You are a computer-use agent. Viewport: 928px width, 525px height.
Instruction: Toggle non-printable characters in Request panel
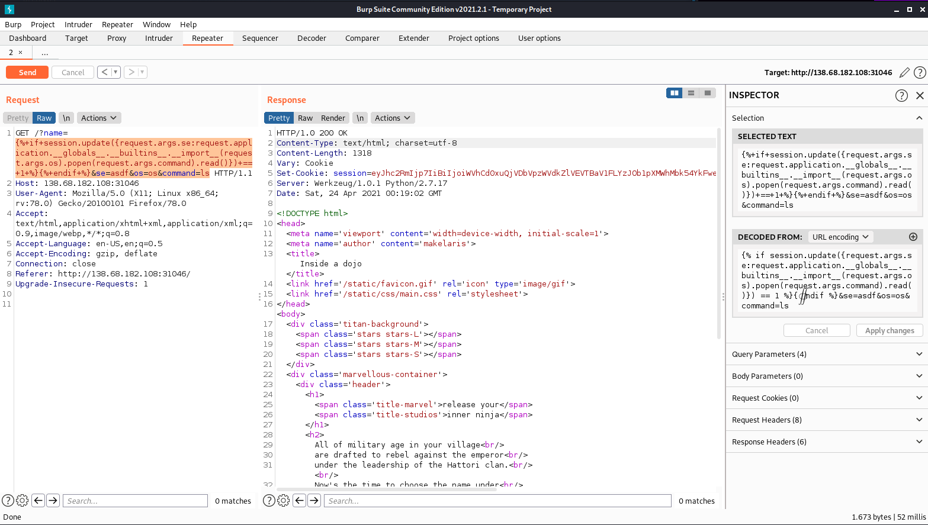(x=66, y=118)
